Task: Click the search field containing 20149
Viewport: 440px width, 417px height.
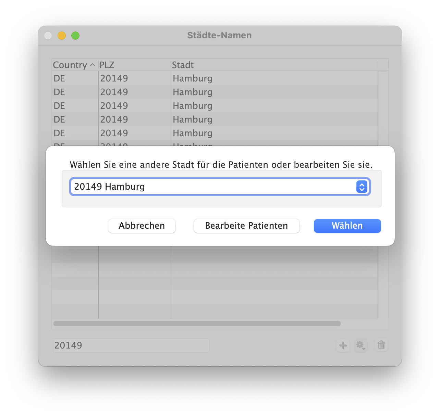Action: coord(131,345)
